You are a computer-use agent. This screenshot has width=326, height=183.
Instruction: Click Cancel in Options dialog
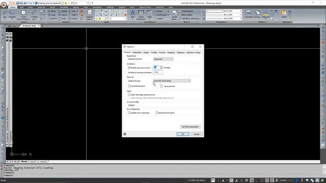point(197,134)
